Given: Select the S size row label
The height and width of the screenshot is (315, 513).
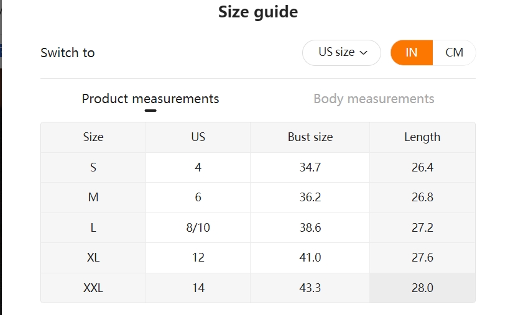Looking at the screenshot, I should [x=93, y=167].
